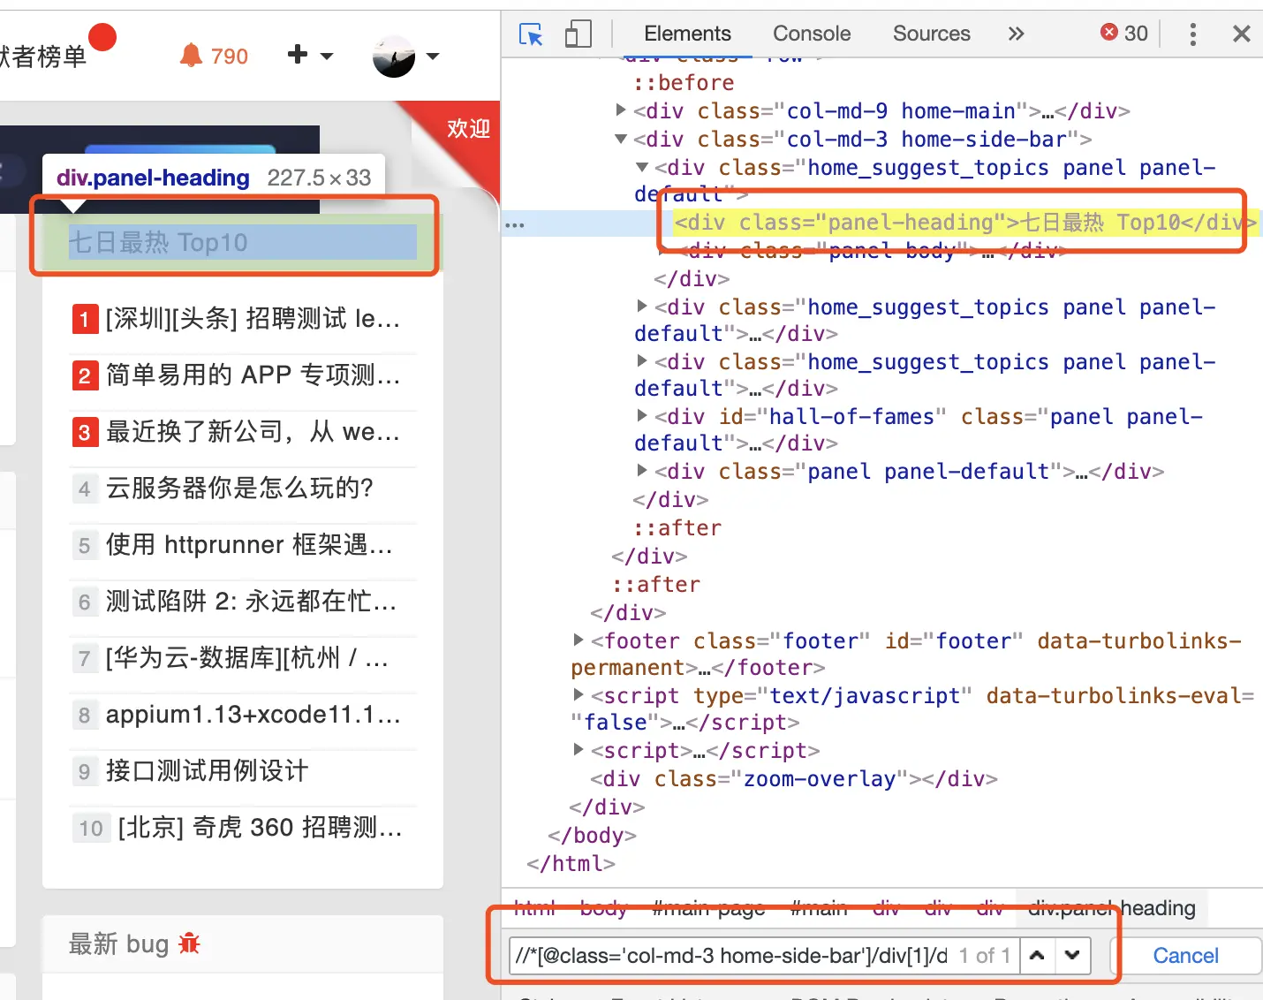1263x1000 pixels.
Task: Open the notification bell showing 790
Action: 214,57
